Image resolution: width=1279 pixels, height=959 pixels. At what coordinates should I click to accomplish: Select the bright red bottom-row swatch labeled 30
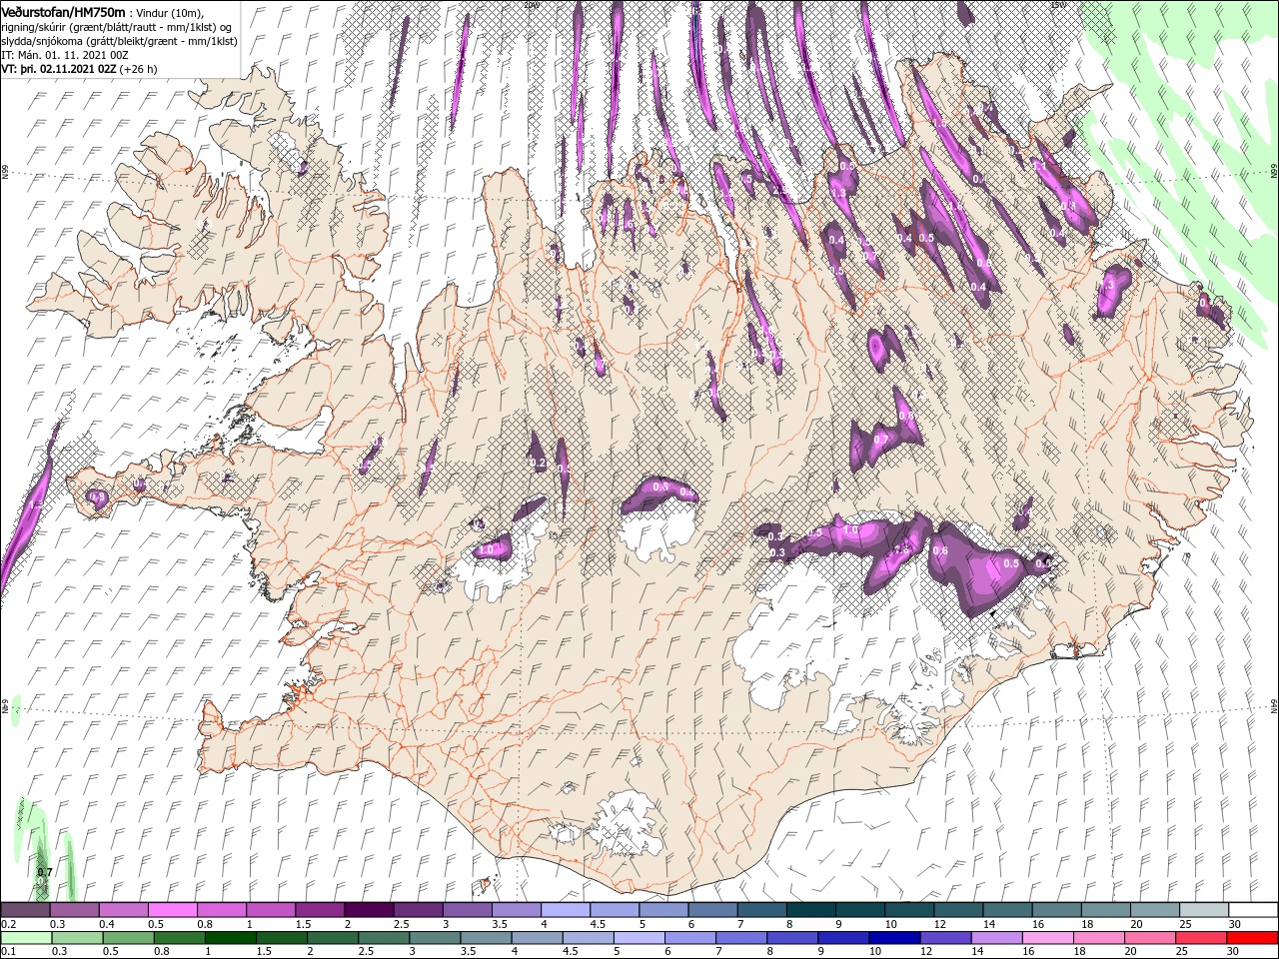(x=1250, y=938)
